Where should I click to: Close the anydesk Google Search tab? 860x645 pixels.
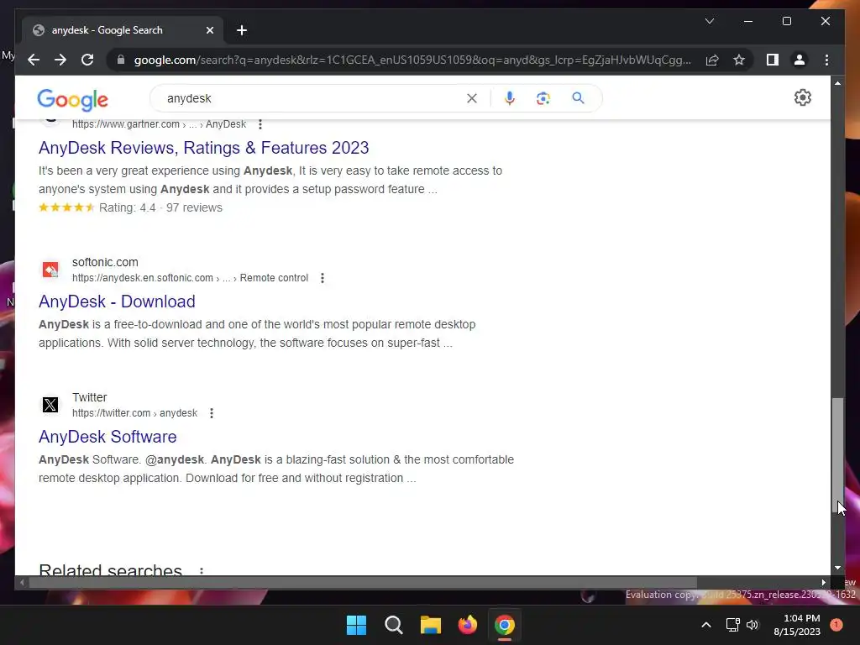(209, 30)
